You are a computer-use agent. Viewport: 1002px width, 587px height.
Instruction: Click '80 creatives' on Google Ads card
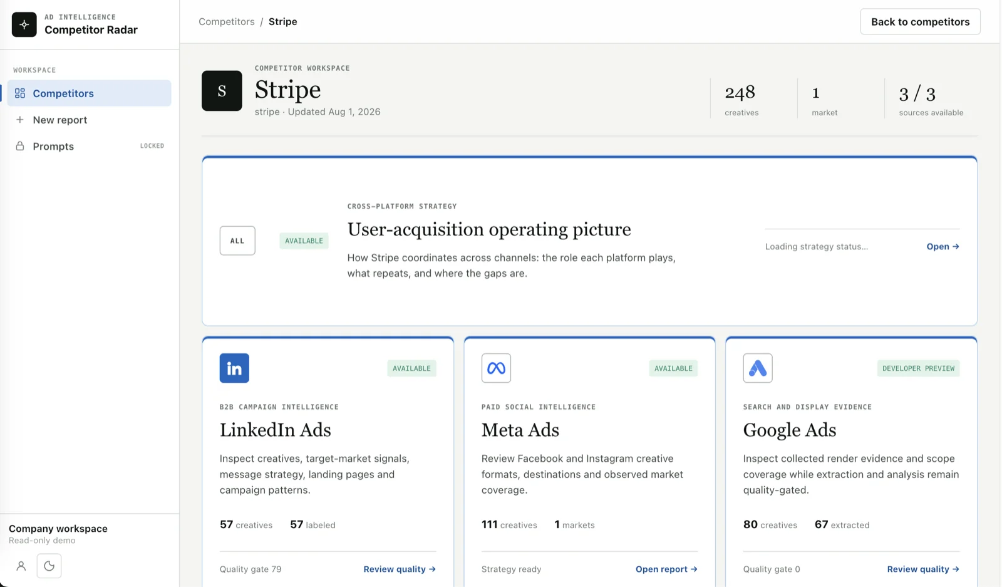(770, 525)
